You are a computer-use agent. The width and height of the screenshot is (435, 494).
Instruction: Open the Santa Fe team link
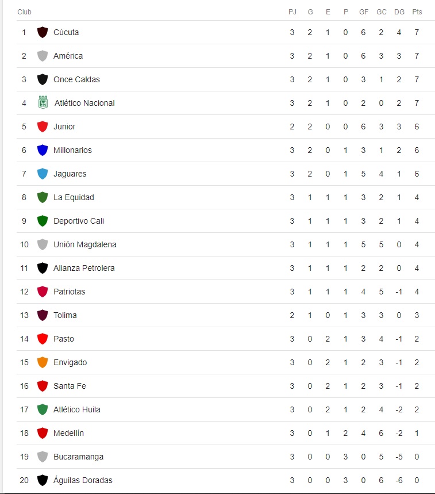click(70, 386)
